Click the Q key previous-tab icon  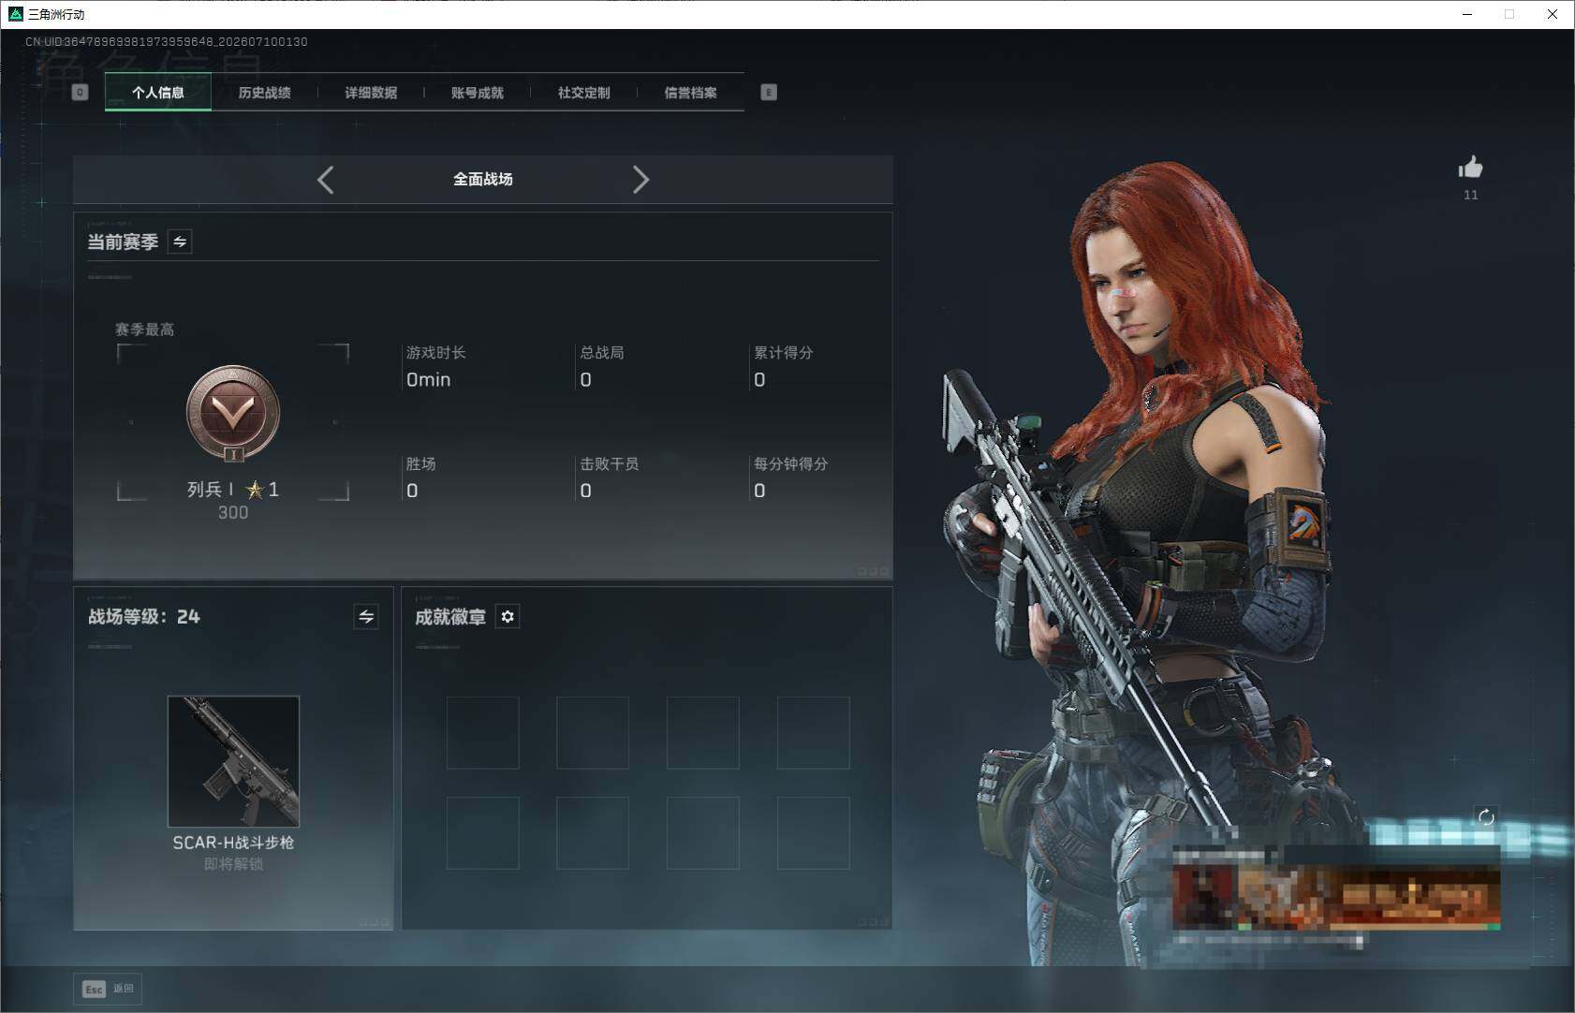[80, 92]
